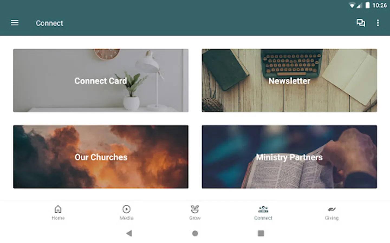
Task: Tap the Home house icon
Action: point(58,209)
